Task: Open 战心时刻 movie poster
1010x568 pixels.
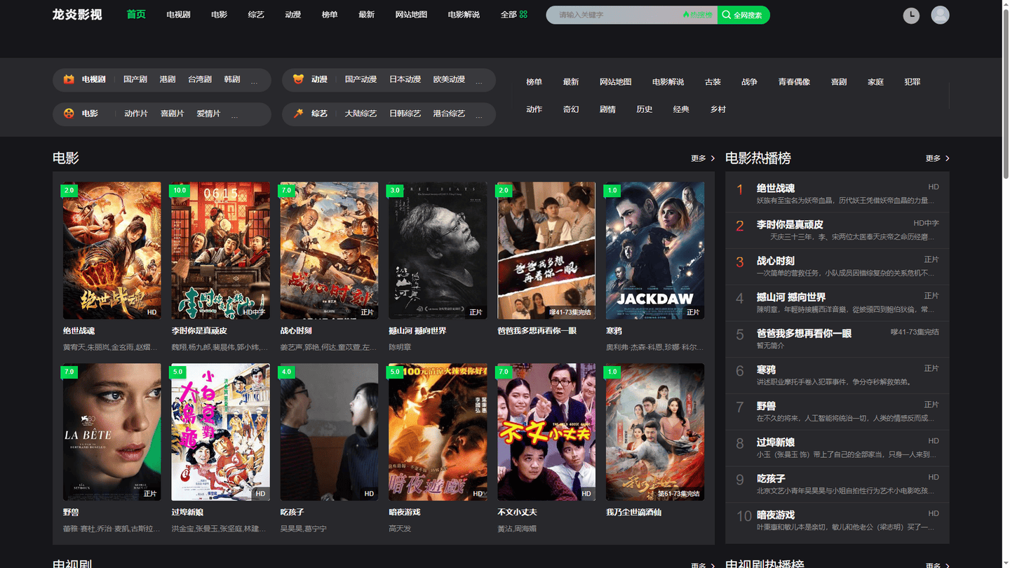Action: 329,251
